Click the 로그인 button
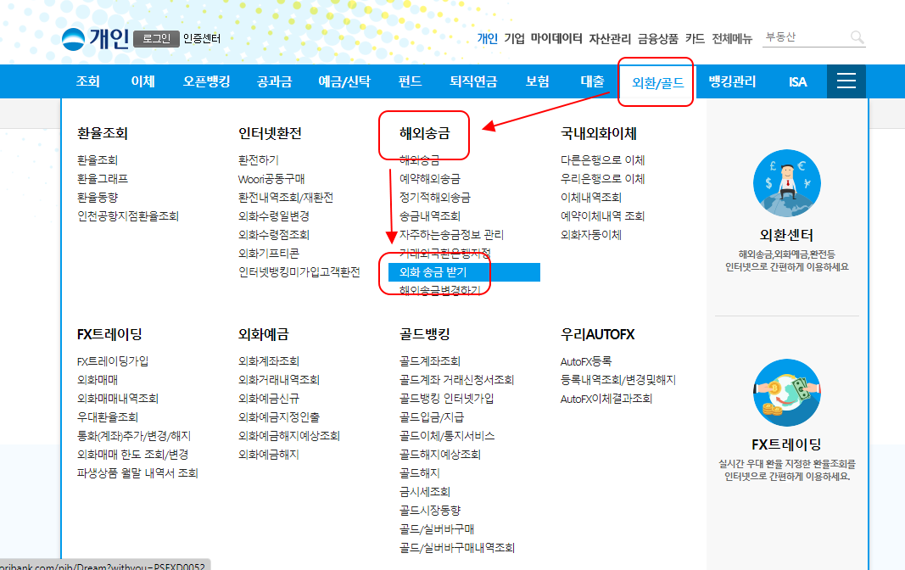905x570 pixels. pos(156,39)
